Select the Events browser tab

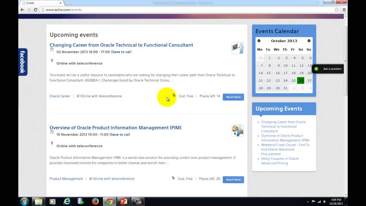(x=41, y=3)
